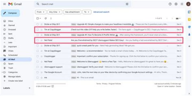Screen dimensions: 192x96
Task: Check The Google Account email checkbox
Action: (x=38, y=72)
